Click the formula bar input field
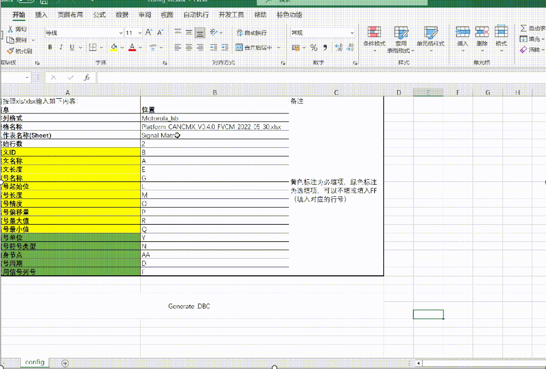 [x=321, y=77]
